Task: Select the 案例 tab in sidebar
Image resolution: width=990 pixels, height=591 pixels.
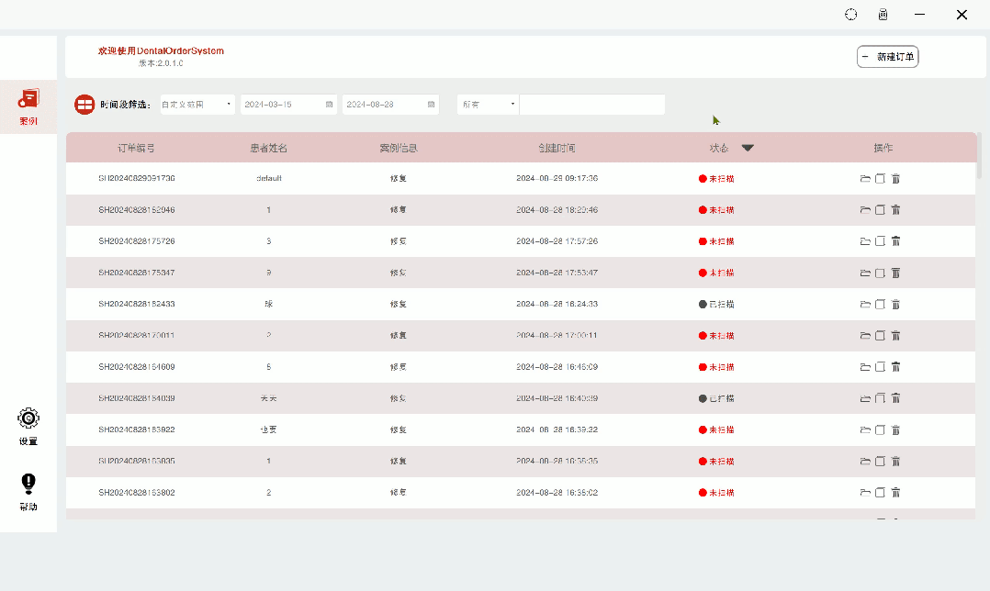Action: (x=28, y=106)
